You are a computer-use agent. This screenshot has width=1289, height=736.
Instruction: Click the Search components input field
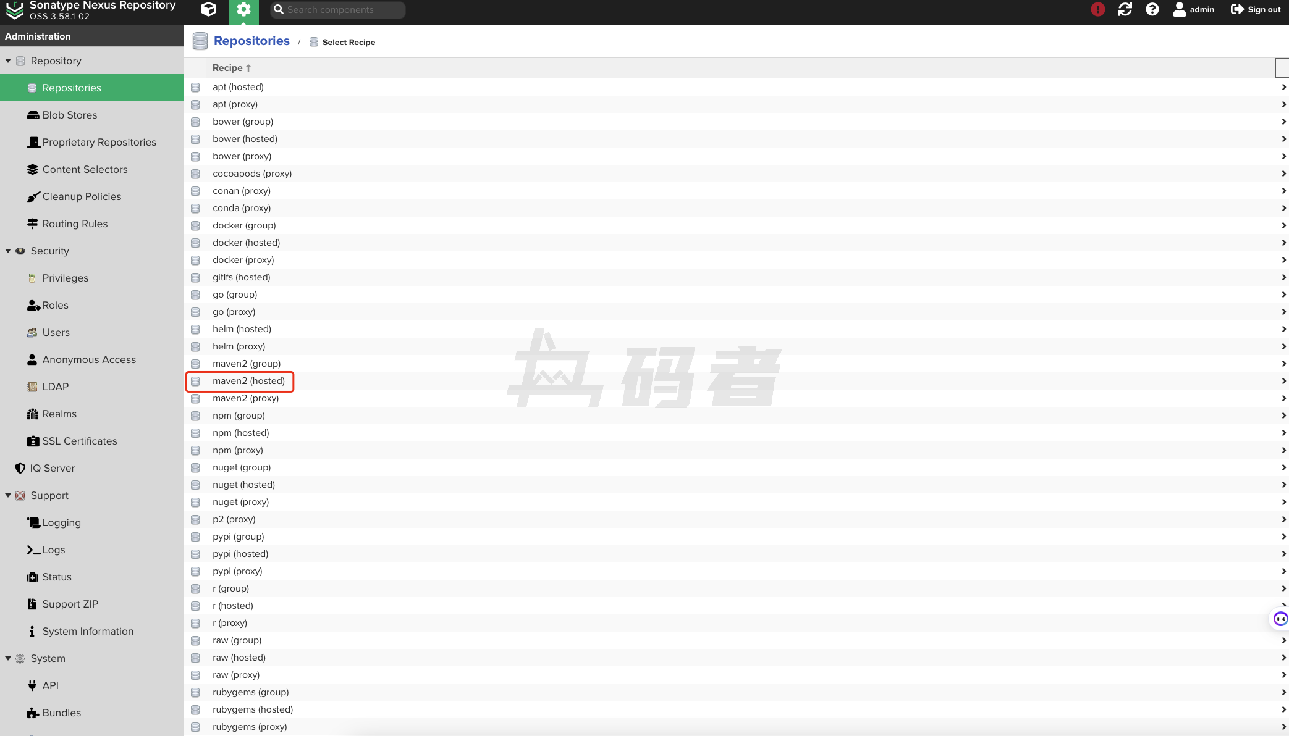(343, 10)
